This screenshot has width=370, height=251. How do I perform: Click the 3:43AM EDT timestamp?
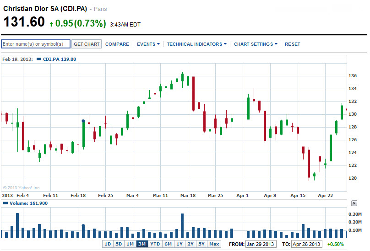tap(125, 25)
